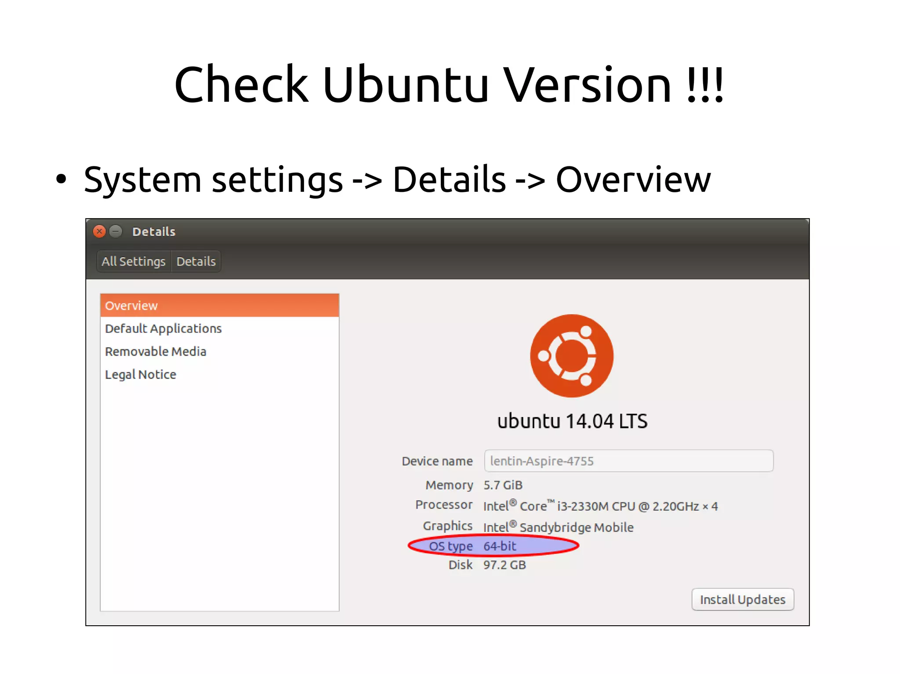Click the Memory label
Viewport: 900px width, 674px height.
[x=449, y=485]
